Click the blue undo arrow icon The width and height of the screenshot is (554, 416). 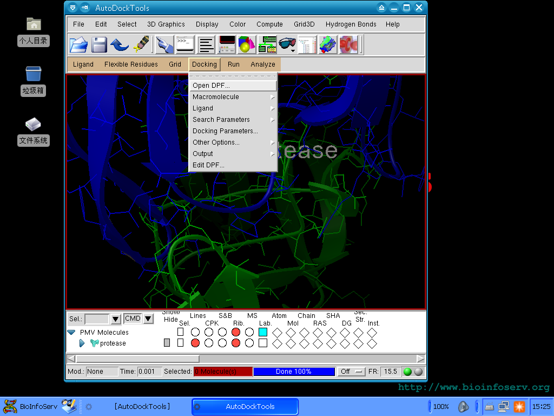120,44
